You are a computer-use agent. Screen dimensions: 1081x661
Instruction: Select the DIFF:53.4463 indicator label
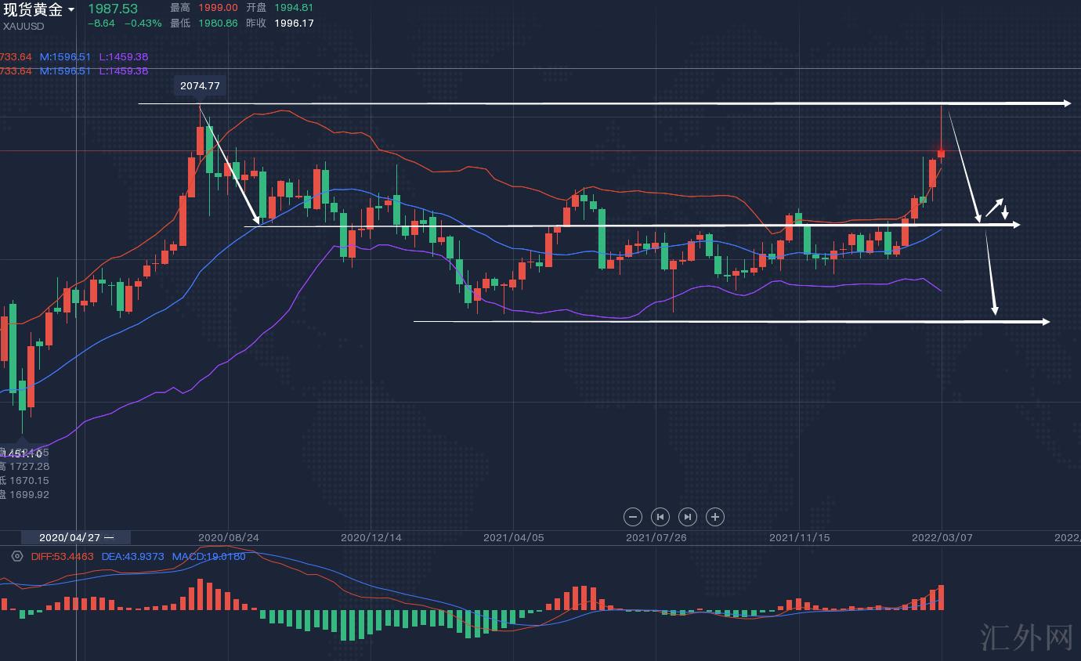coord(63,557)
